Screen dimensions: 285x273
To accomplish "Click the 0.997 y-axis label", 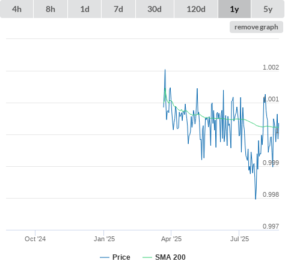I will coord(271,226).
